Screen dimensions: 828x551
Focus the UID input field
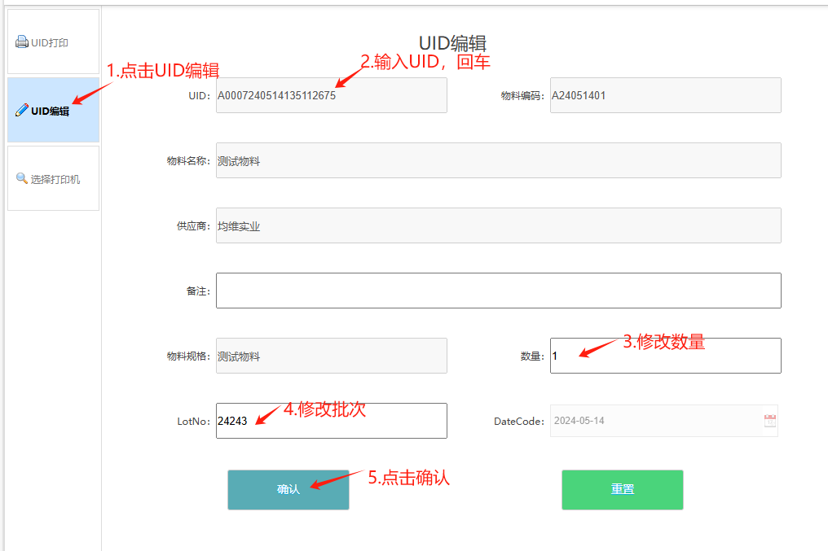(x=331, y=95)
